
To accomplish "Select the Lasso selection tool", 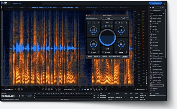I will tap(91, 89).
